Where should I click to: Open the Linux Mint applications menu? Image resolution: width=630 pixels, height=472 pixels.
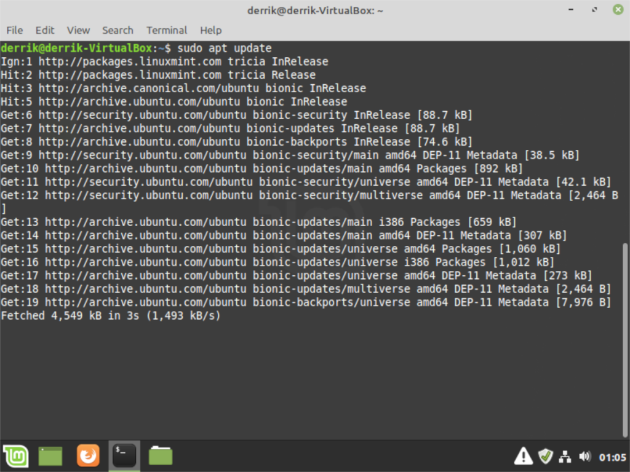(15, 456)
